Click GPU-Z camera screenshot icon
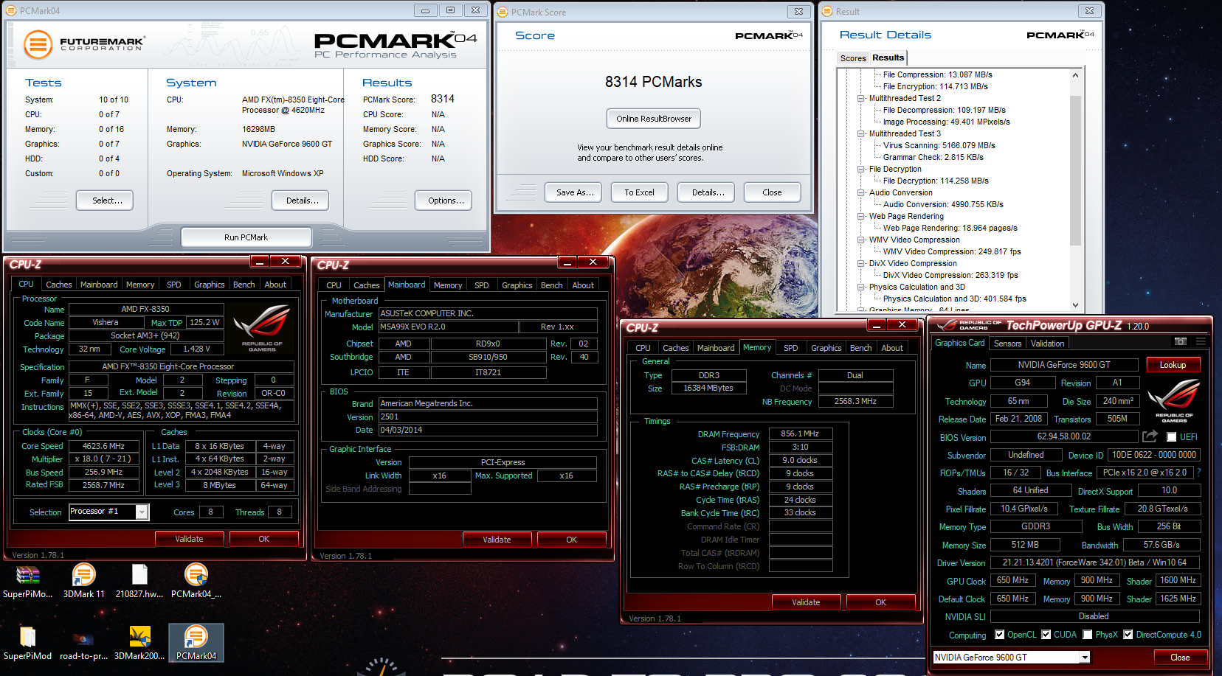Viewport: 1222px width, 676px height. click(1181, 342)
